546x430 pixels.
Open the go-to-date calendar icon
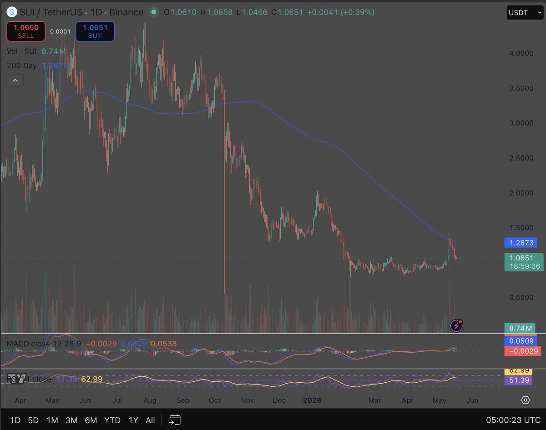tap(175, 420)
